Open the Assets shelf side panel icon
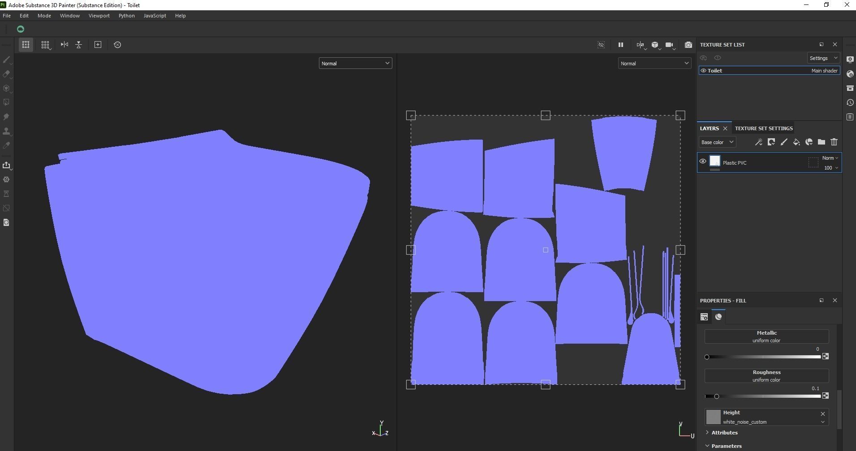The height and width of the screenshot is (451, 856). click(x=850, y=88)
